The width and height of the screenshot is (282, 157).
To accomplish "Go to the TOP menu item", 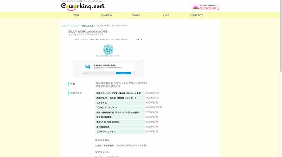I will coord(76,15).
